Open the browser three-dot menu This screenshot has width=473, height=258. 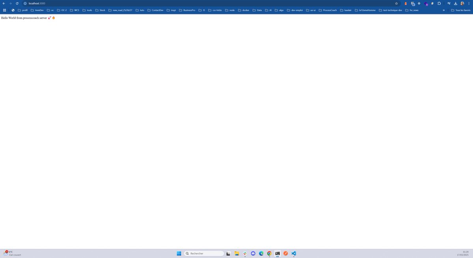tap(469, 3)
